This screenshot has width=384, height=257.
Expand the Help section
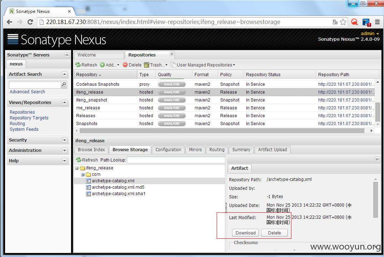pos(64,161)
